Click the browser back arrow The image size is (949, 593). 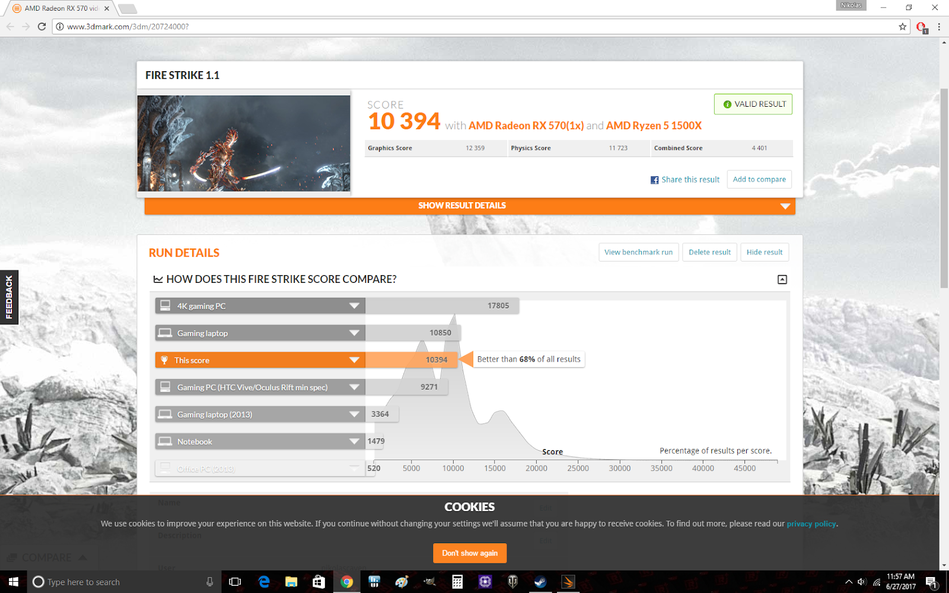coord(10,27)
